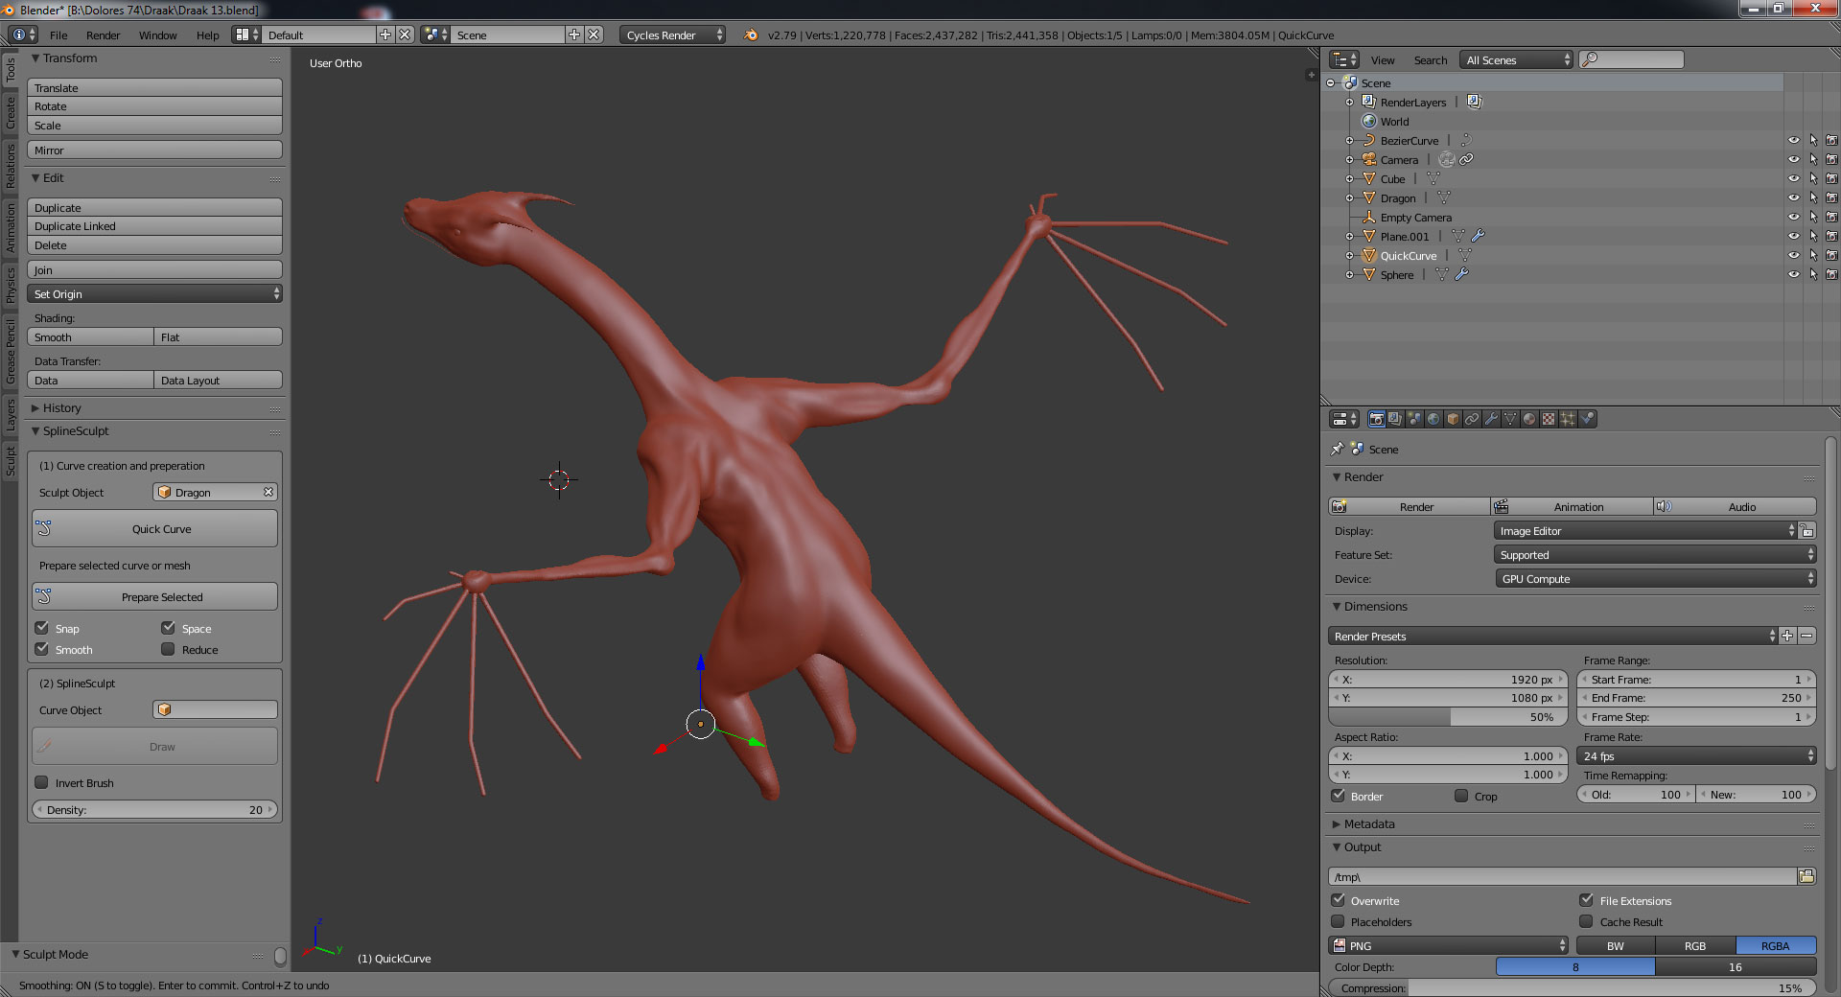Toggle Dragon object selectability arrow in outliner
Image resolution: width=1841 pixels, height=997 pixels.
[x=1813, y=198]
